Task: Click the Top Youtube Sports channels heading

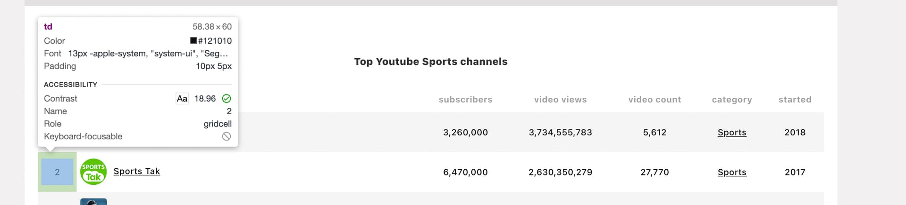Action: [430, 62]
